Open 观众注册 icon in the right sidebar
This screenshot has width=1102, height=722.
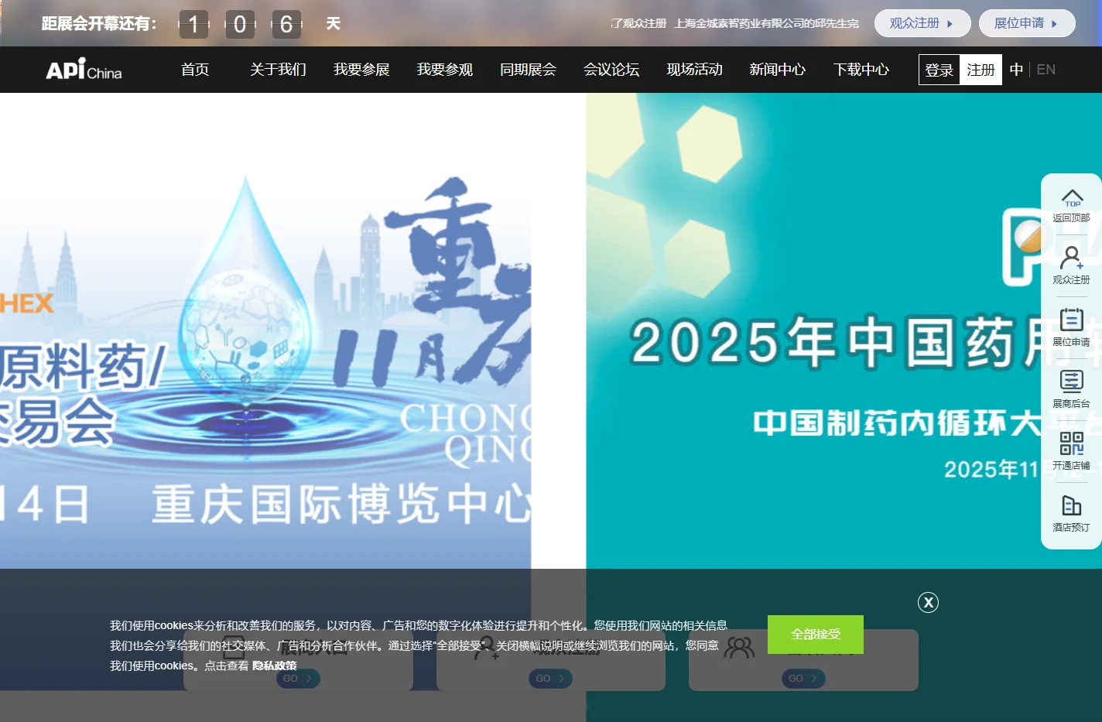(x=1072, y=258)
